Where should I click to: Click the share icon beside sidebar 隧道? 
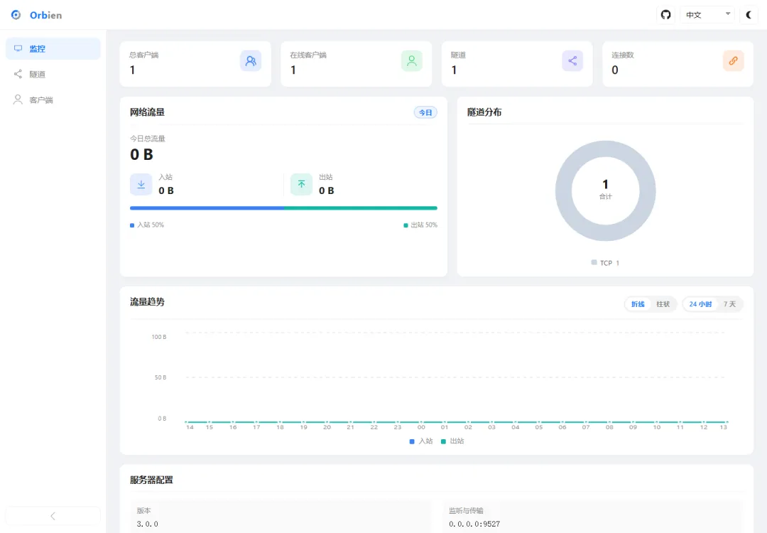pos(18,74)
